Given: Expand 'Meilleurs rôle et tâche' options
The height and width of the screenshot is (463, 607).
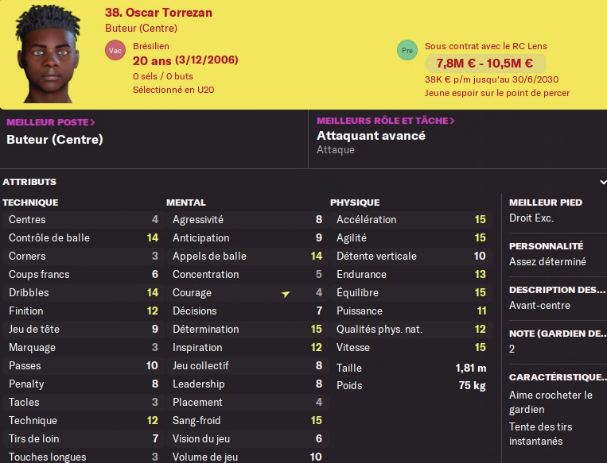Looking at the screenshot, I should pyautogui.click(x=385, y=121).
